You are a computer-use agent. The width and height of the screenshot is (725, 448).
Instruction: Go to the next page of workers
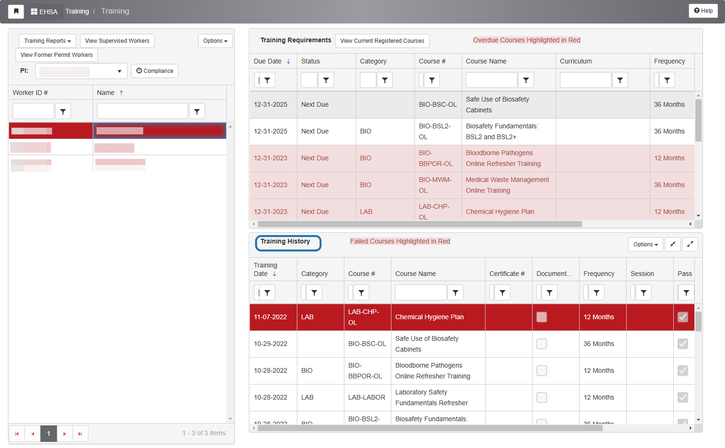coord(65,434)
